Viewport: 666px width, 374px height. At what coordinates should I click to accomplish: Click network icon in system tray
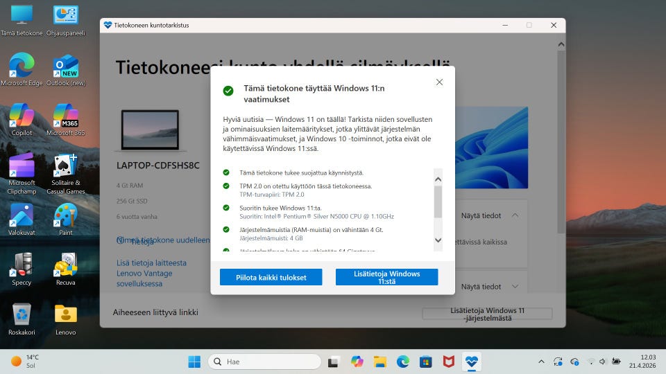coord(591,362)
